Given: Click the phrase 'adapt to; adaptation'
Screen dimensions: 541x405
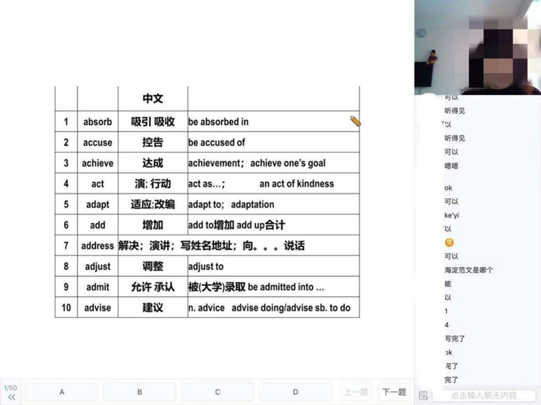Looking at the screenshot, I should click(231, 204).
